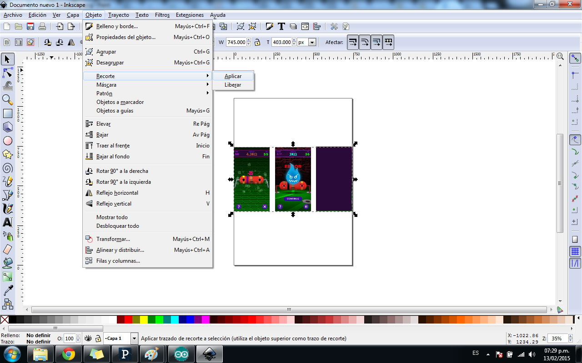Select the Paint bucket tool
Image resolution: width=582 pixels, height=363 pixels.
pos(8,263)
